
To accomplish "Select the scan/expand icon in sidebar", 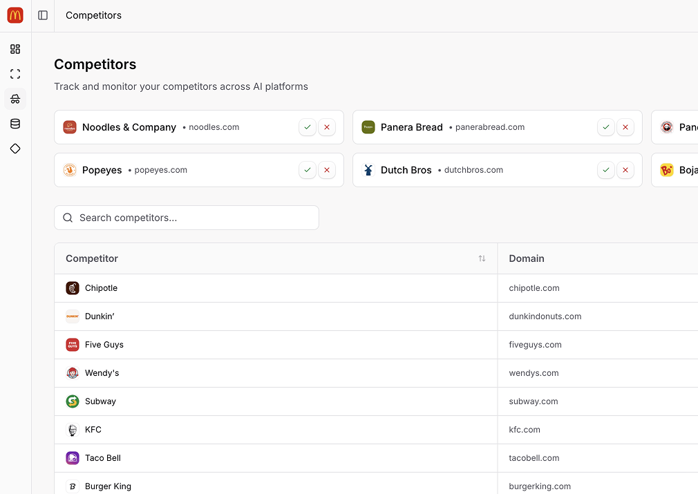I will (x=15, y=74).
